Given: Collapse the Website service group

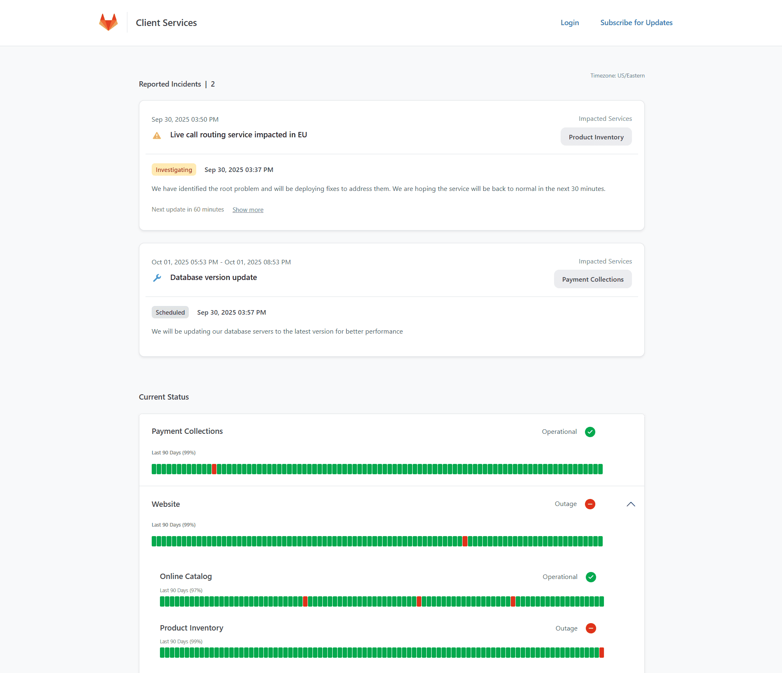Looking at the screenshot, I should pyautogui.click(x=631, y=504).
